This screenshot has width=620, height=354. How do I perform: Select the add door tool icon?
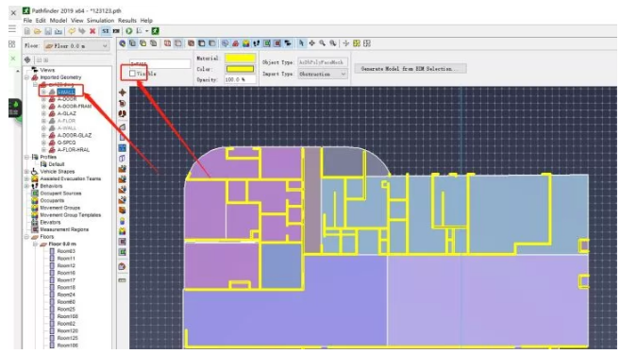[122, 159]
